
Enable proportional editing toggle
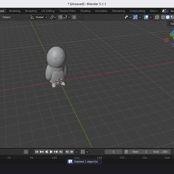(74, 17)
